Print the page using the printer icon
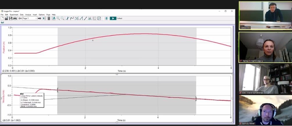 (15, 18)
